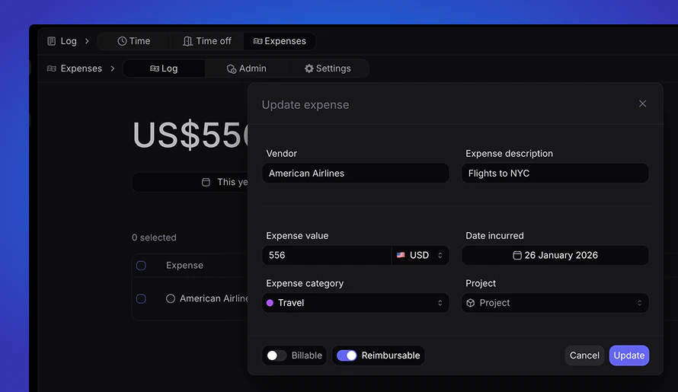Select the Expenses top tab
Viewport: 678px width, 392px height.
(280, 41)
